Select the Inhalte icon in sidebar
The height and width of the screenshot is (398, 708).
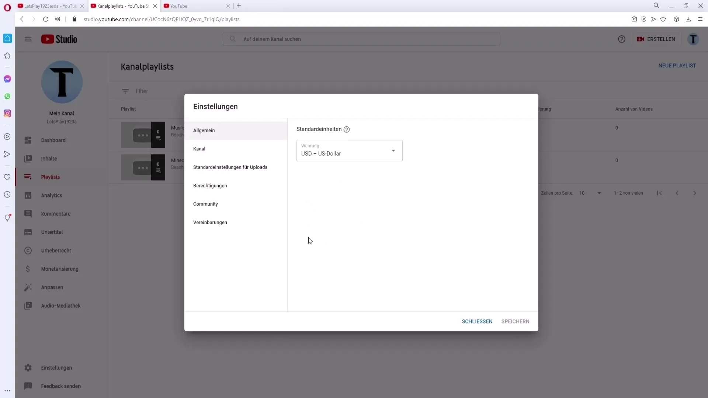28,158
